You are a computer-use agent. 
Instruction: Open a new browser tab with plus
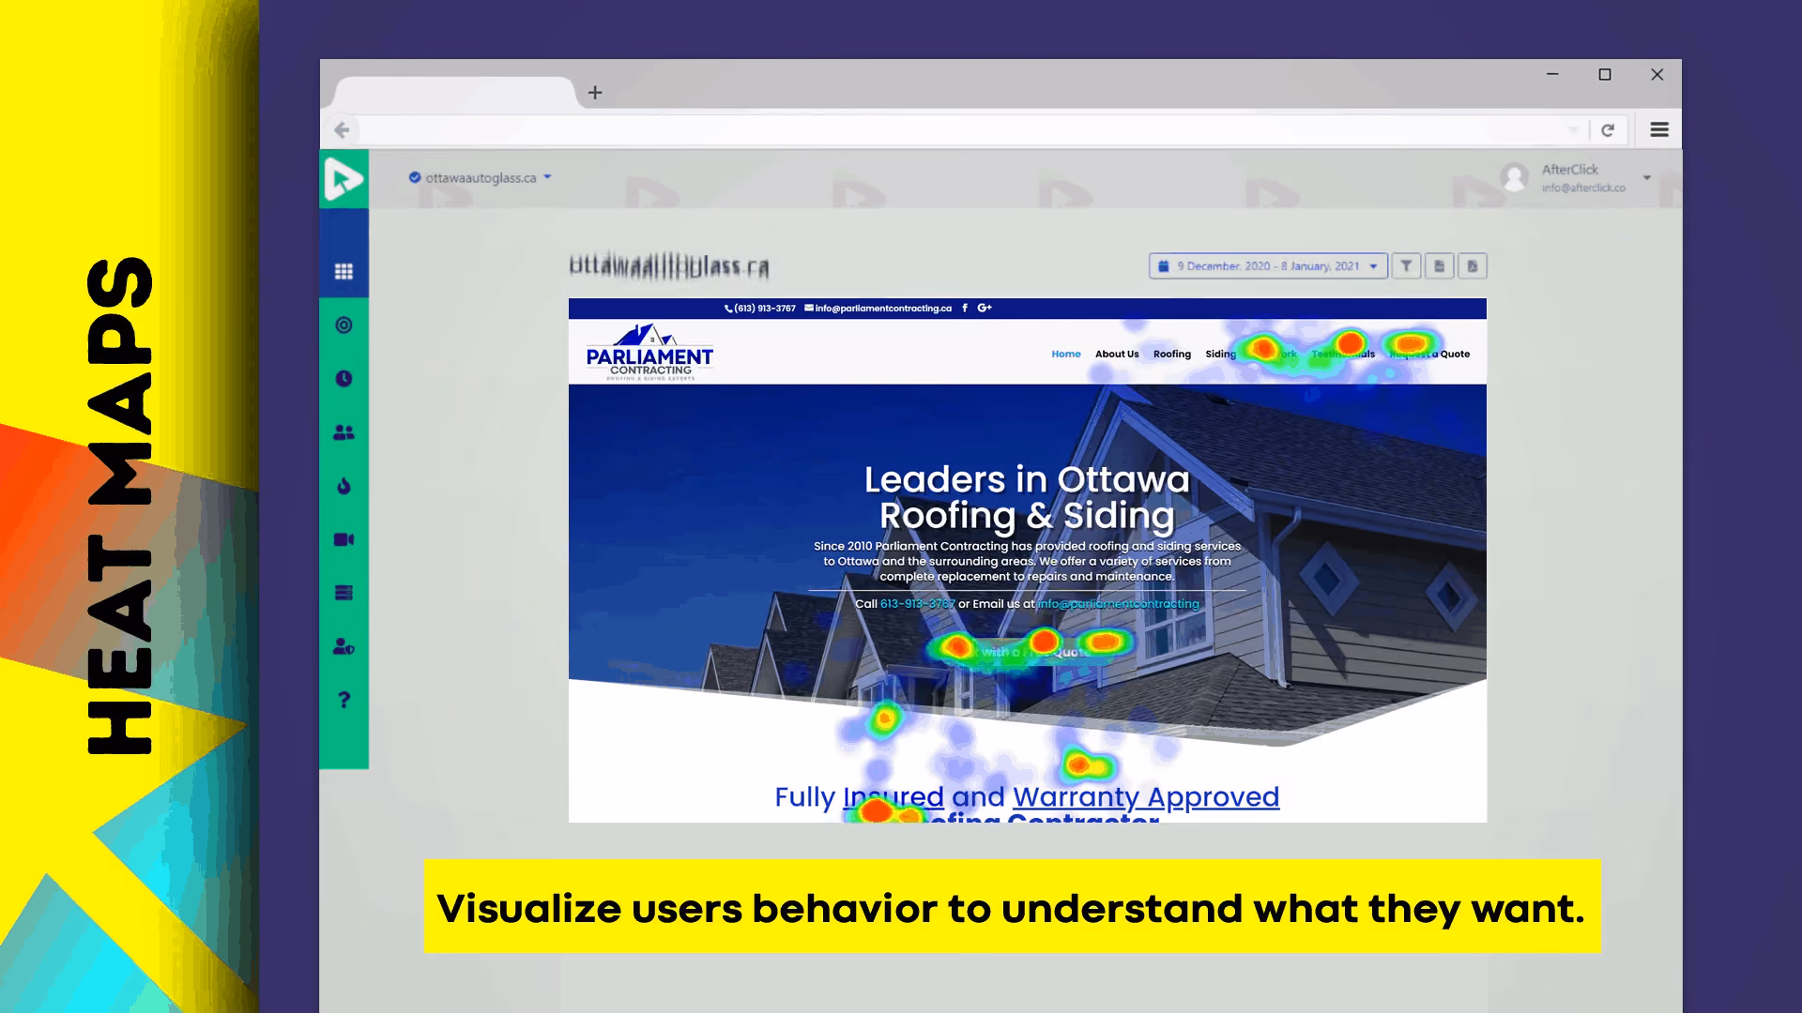pos(595,92)
